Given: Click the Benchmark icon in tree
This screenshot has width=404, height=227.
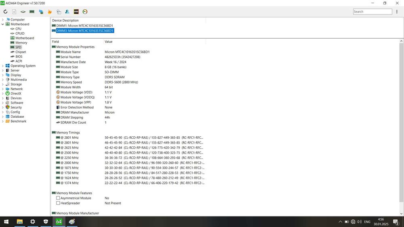Looking at the screenshot, I should point(7,121).
